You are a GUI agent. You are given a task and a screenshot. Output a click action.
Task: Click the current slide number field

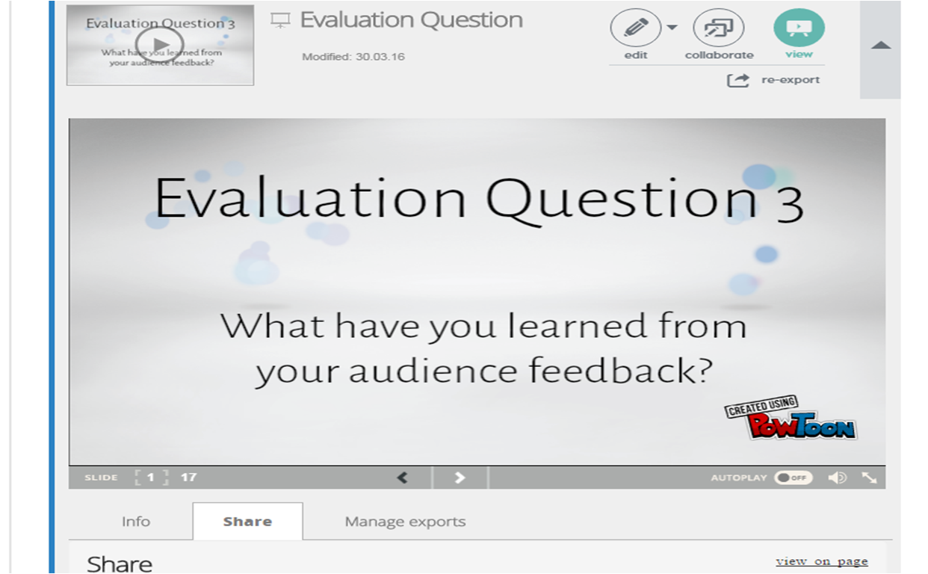click(x=151, y=478)
